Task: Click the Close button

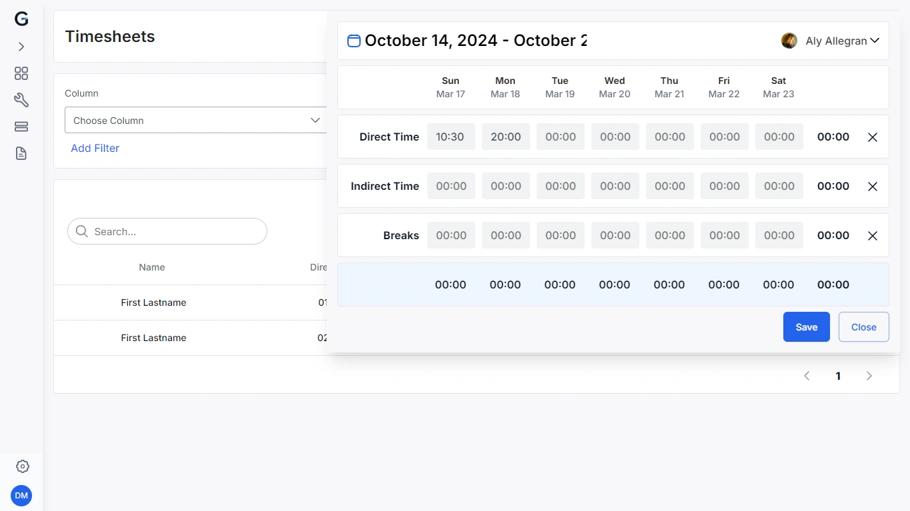Action: click(x=864, y=327)
